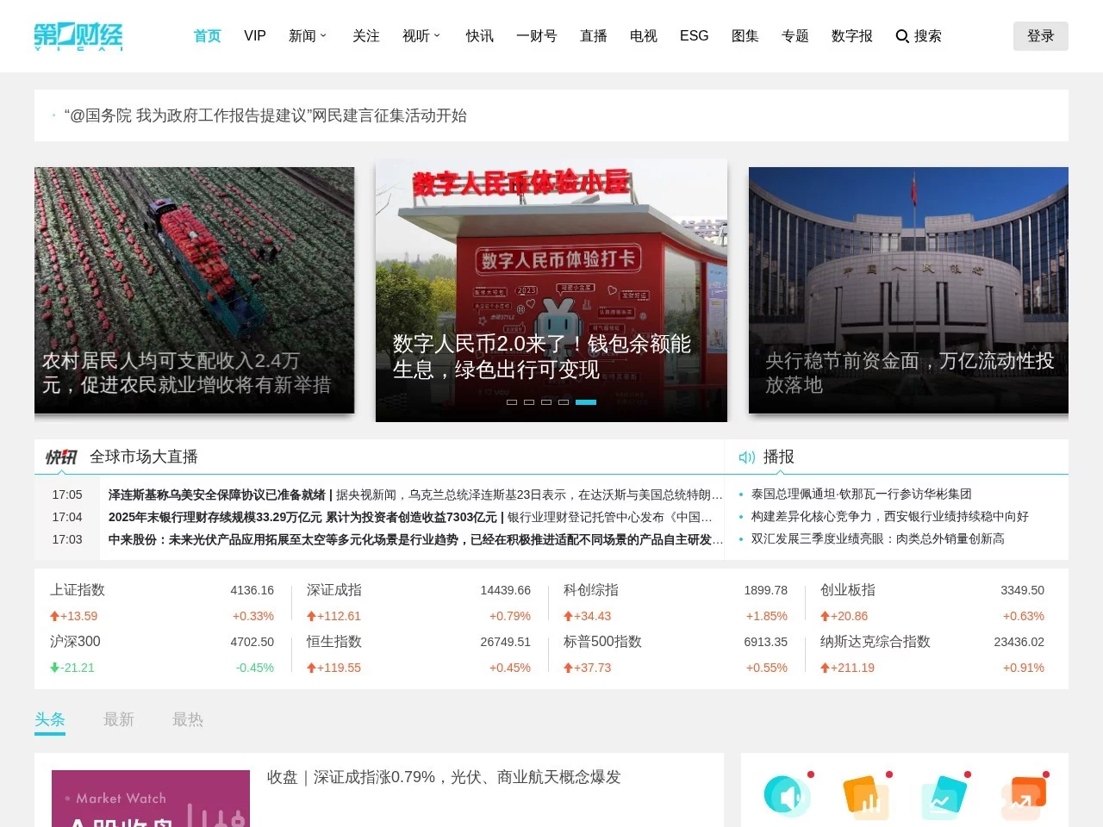Image resolution: width=1103 pixels, height=827 pixels.
Task: Open the audio broadcast app icon
Action: (x=787, y=795)
